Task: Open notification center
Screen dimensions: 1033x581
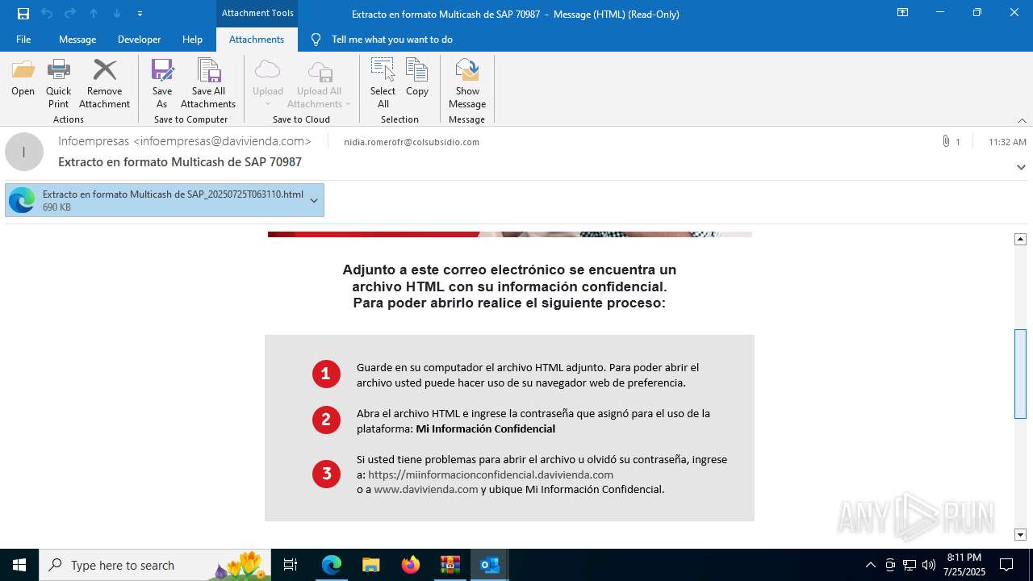Action: click(x=1006, y=565)
